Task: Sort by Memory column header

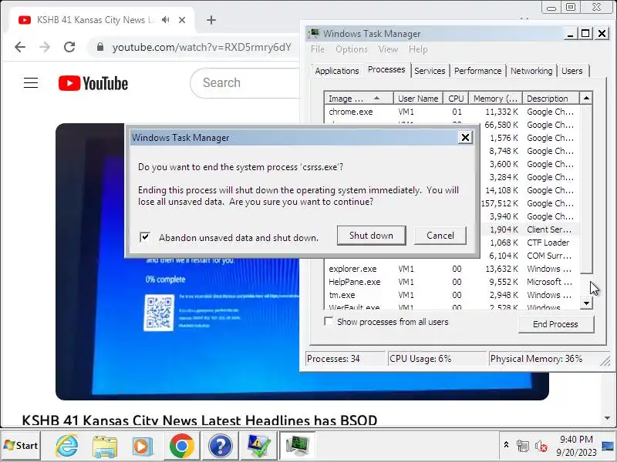Action: [x=495, y=99]
